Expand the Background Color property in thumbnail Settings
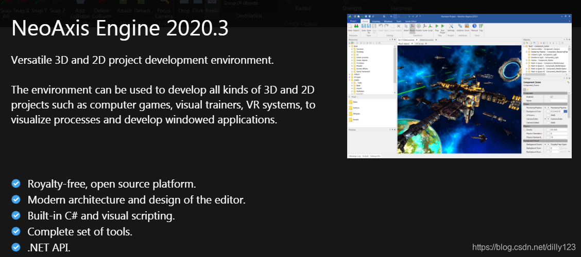The height and width of the screenshot is (257, 581). coord(524,112)
